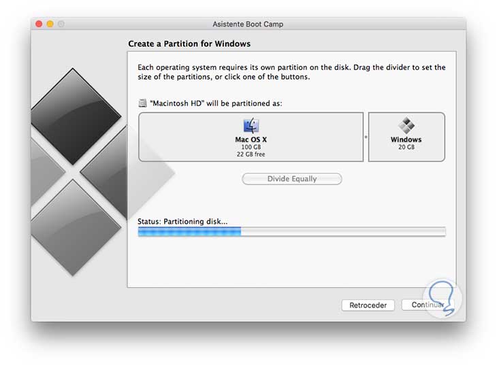Click the Divide Equally button

coord(291,179)
